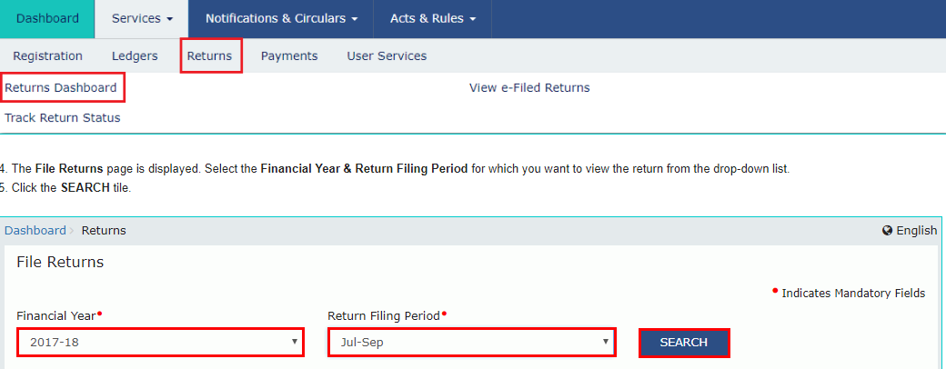This screenshot has height=369, width=946.
Task: Open the User Services submenu item
Action: point(387,56)
